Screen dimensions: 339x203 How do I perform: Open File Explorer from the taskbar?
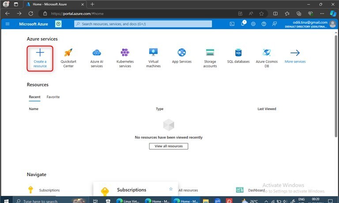coord(206,201)
